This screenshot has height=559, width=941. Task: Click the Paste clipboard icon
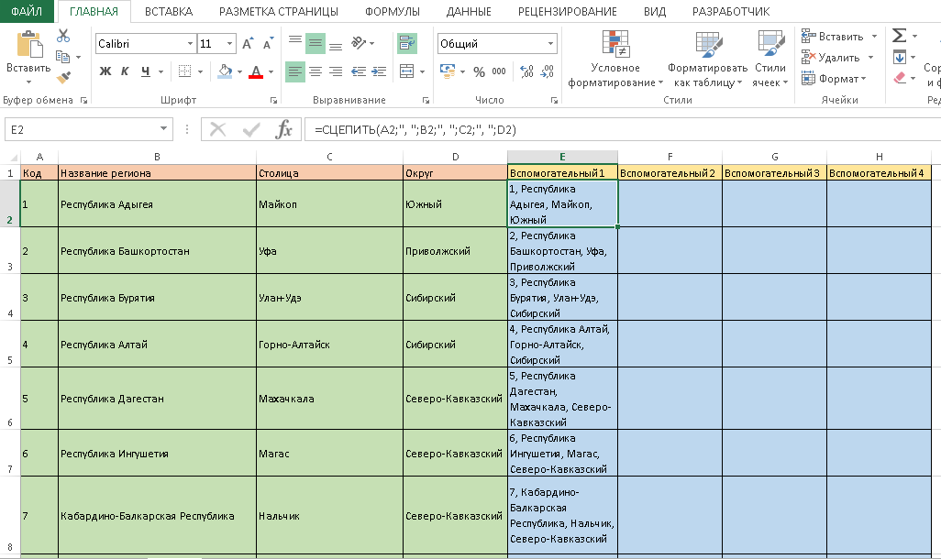coord(28,44)
